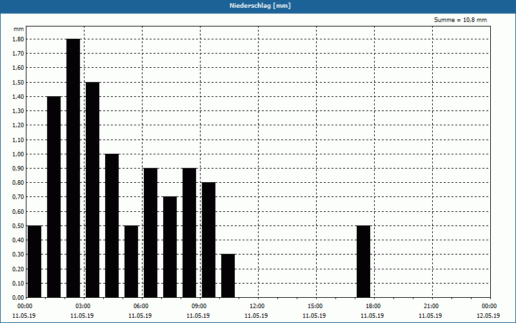Click the 1,00 mm precipitation bar
This screenshot has height=323, width=516.
(x=112, y=225)
